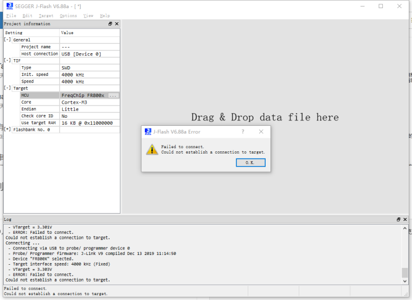Minimize the J-Flash window

(x=362, y=7)
